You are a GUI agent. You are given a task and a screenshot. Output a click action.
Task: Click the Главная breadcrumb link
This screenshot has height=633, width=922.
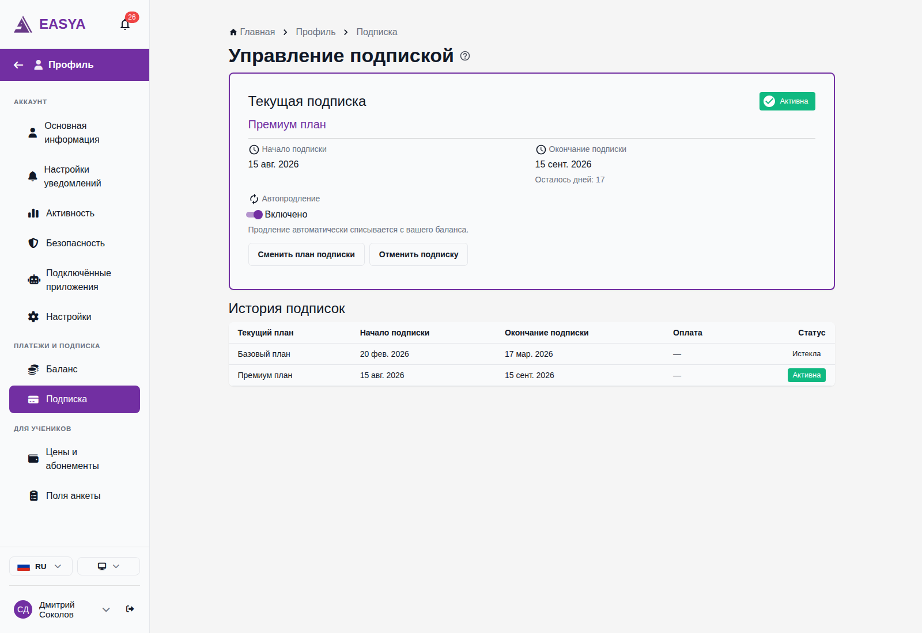click(x=257, y=32)
